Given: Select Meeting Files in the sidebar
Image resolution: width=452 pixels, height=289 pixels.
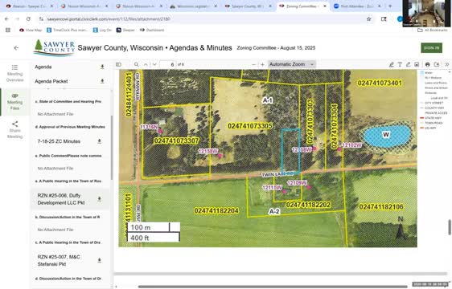Looking at the screenshot, I should tap(14, 102).
